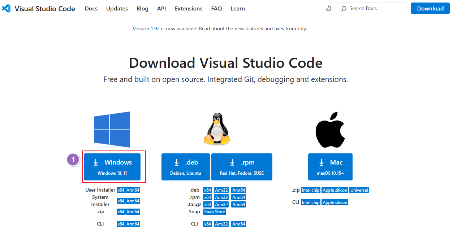This screenshot has height=249, width=453.
Task: Select Arm64 for Linux CLI row
Action: point(239,224)
